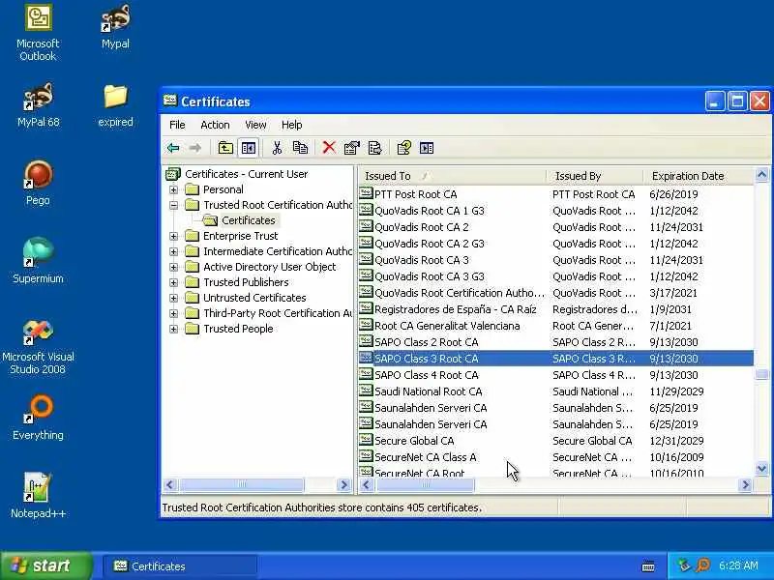774x580 pixels.
Task: Expand the Enterprise Trust node
Action: pyautogui.click(x=174, y=236)
